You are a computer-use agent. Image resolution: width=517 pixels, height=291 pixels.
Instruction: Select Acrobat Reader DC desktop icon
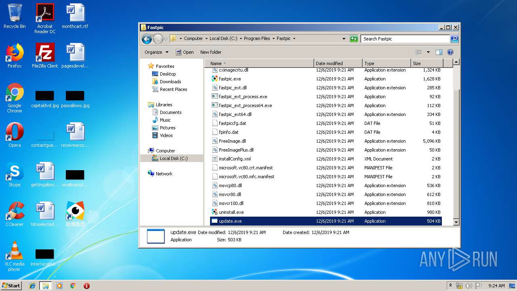[x=45, y=19]
